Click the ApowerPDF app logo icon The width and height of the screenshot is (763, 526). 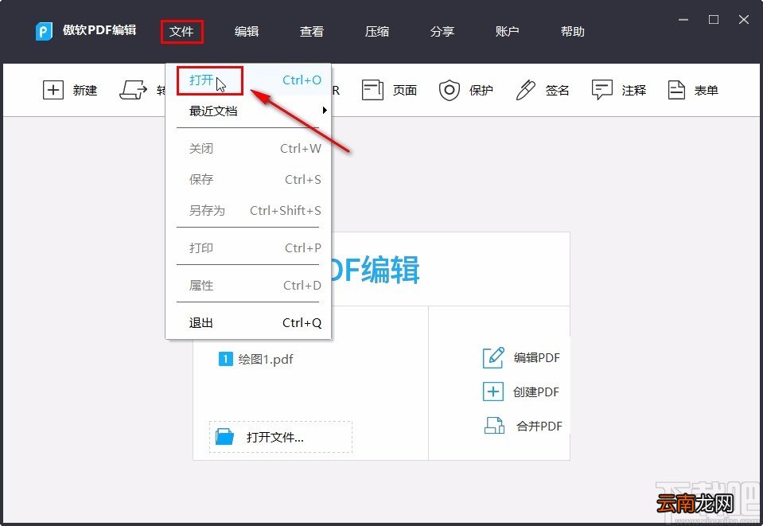44,31
